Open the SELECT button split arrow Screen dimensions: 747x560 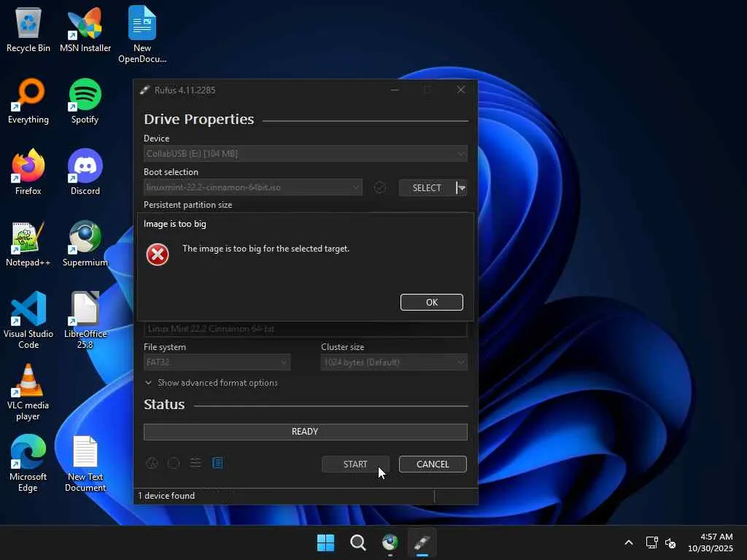click(x=461, y=187)
